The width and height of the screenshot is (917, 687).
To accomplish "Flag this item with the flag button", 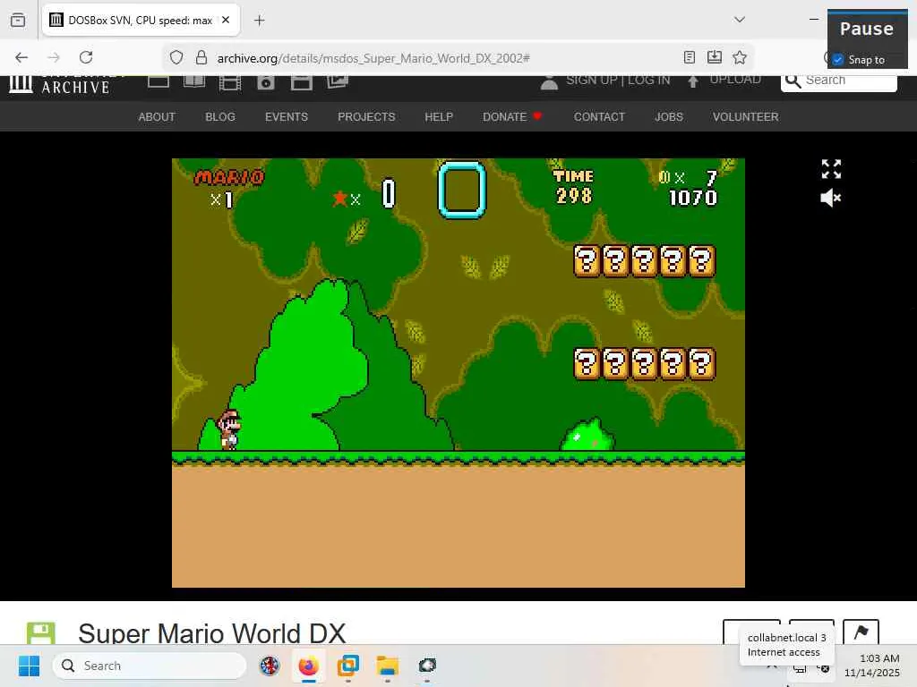I will pyautogui.click(x=861, y=632).
